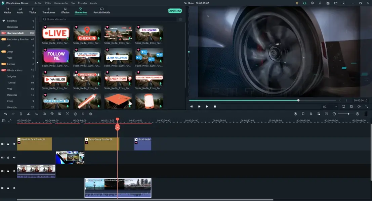The image size is (372, 201).
Task: Open color correction via the palette icon
Action: (52, 114)
